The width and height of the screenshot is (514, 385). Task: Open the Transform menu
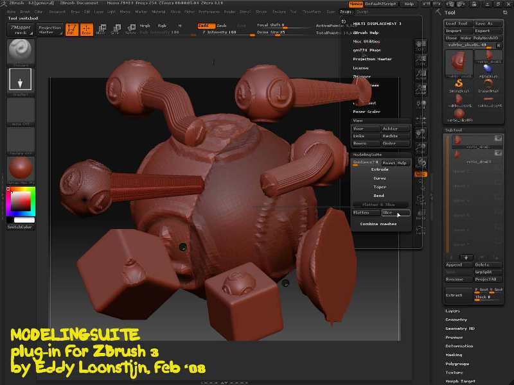point(312,12)
